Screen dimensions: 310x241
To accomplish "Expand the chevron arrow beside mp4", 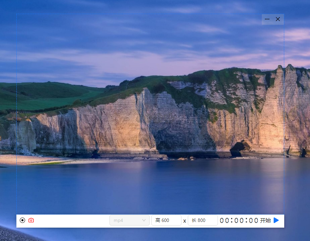I will tap(144, 220).
